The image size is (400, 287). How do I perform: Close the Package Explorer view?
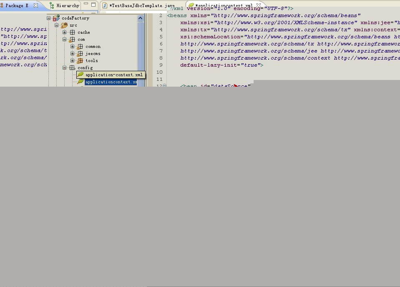coord(36,5)
